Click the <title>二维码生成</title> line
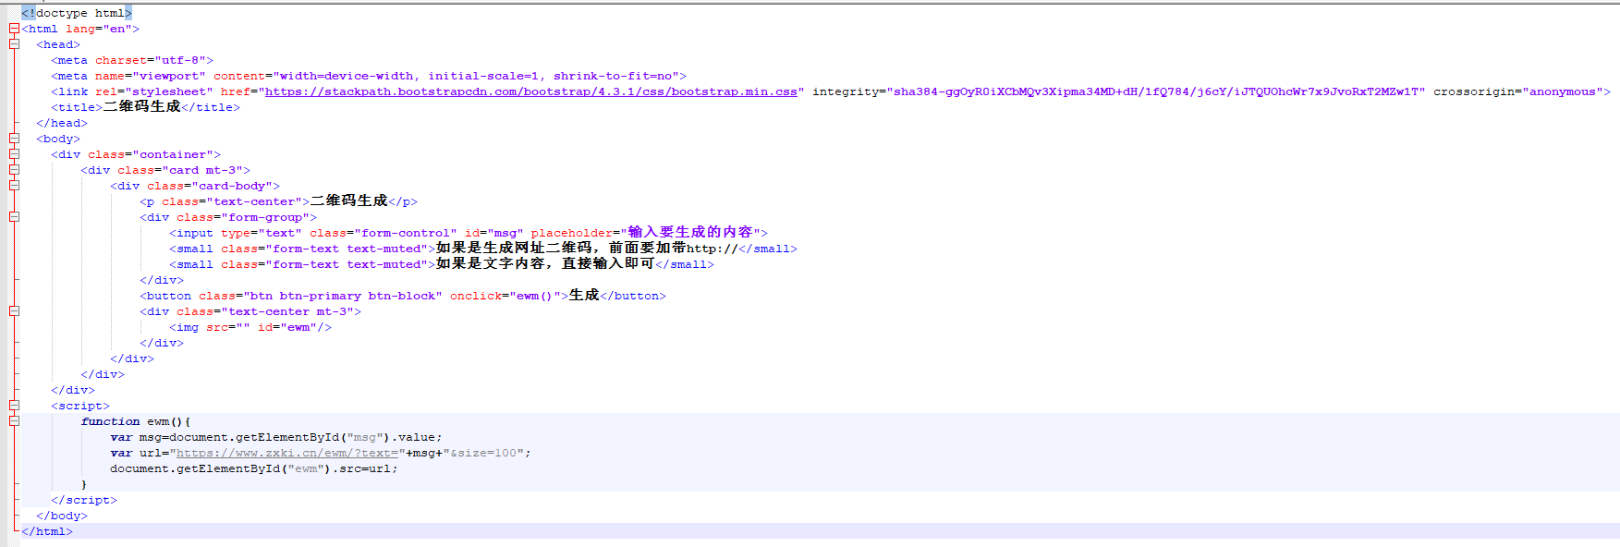1620x547 pixels. (x=145, y=107)
